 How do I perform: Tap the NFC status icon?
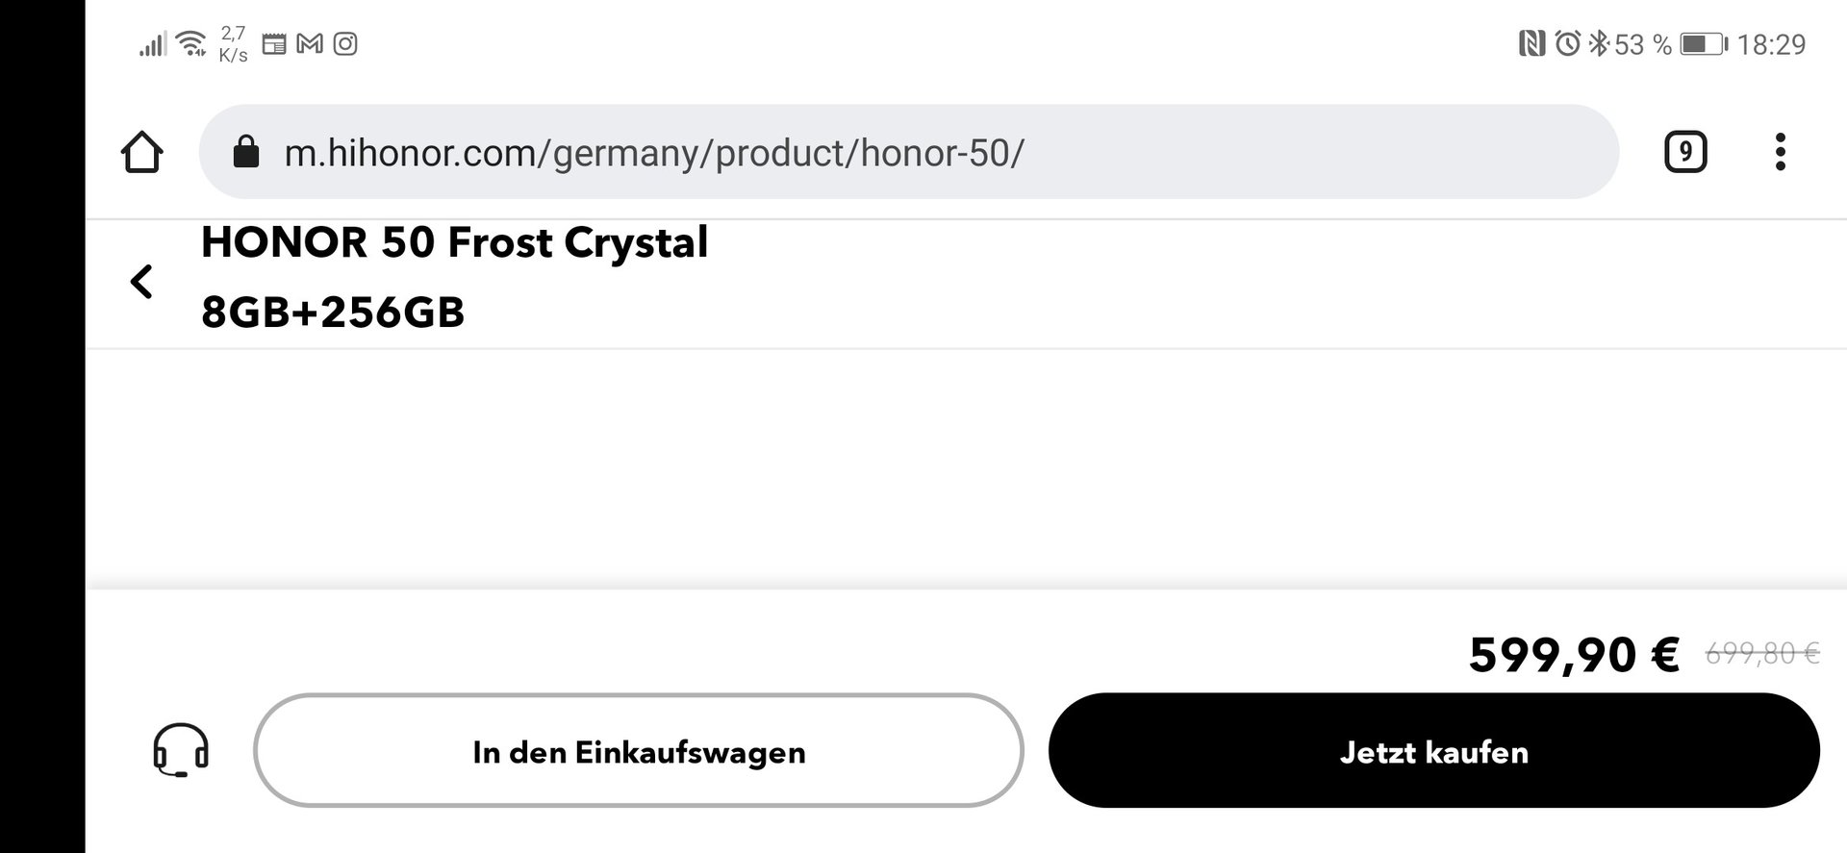click(1531, 43)
